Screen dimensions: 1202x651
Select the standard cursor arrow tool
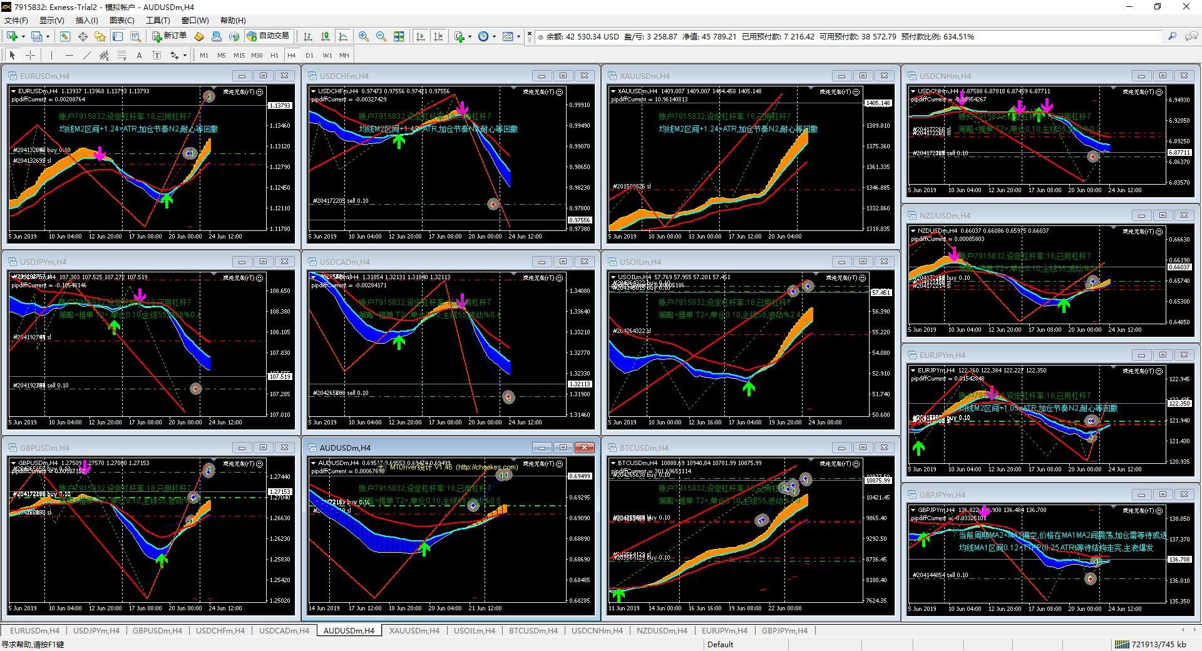(13, 55)
